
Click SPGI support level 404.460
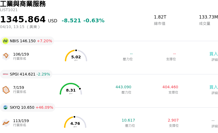pos(170,87)
